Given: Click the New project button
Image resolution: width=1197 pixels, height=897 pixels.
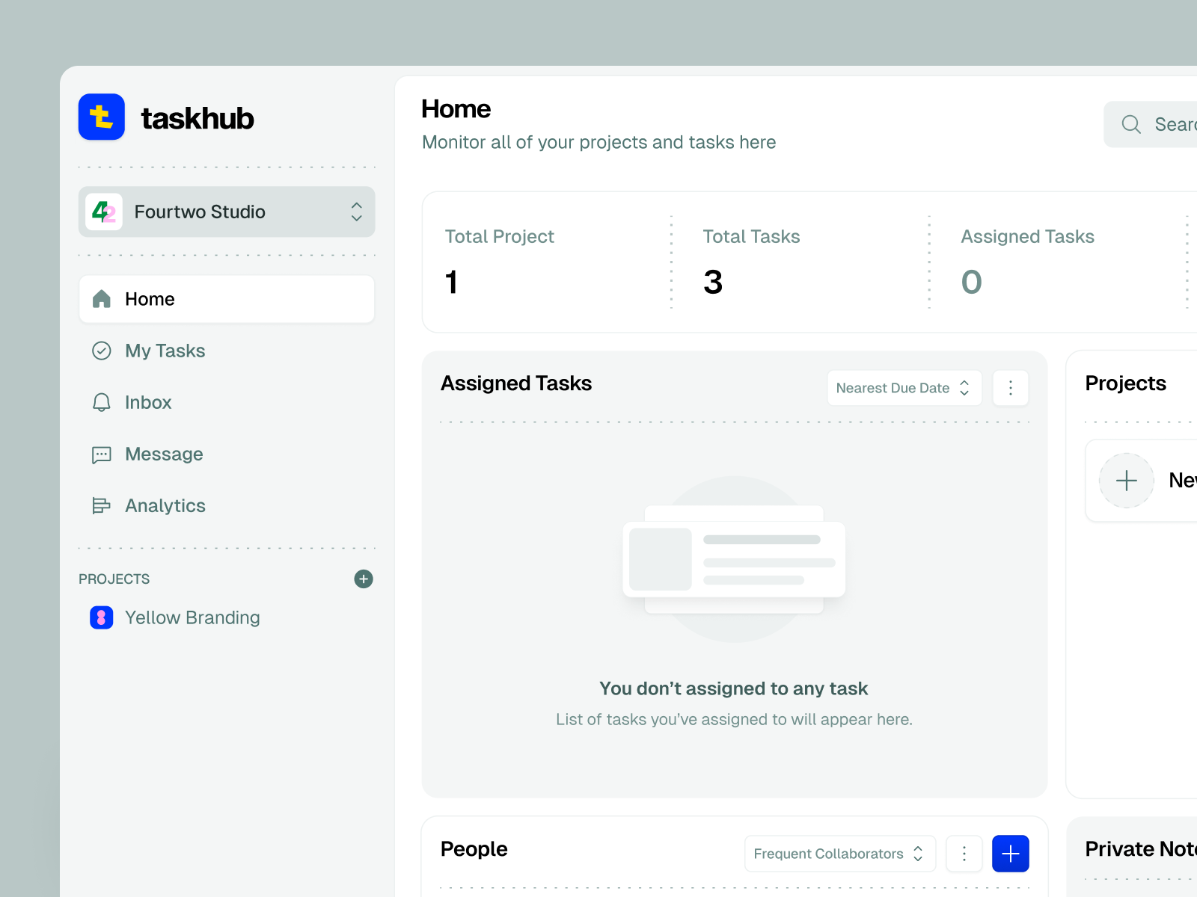Looking at the screenshot, I should coord(1152,481).
